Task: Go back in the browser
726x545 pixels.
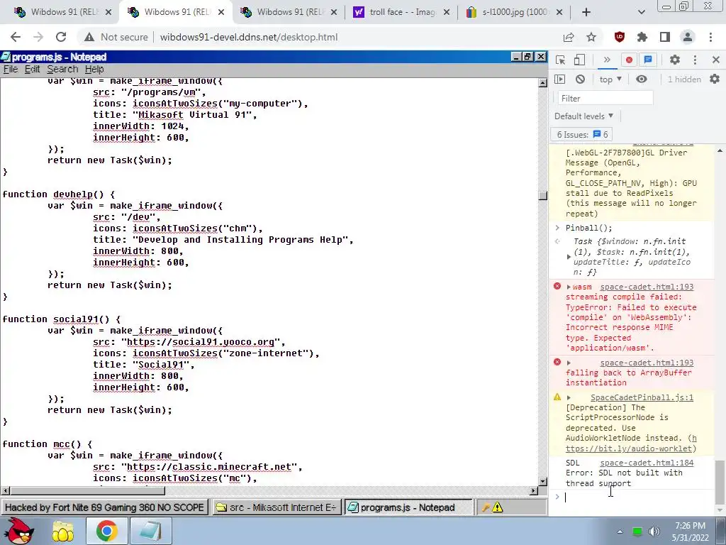Action: pyautogui.click(x=16, y=37)
